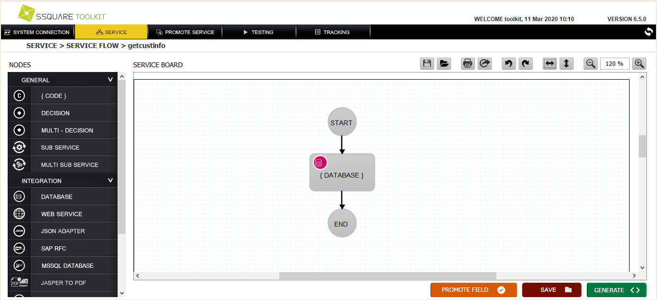Click the service board horizontal scrollbar thumb

[x=388, y=276]
